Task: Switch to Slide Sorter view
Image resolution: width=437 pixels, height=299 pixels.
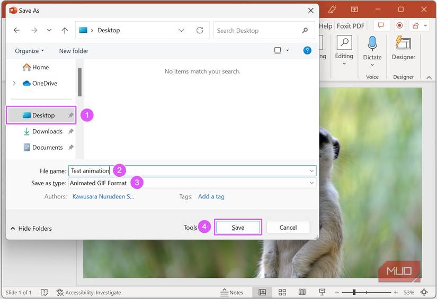Action: (282, 293)
